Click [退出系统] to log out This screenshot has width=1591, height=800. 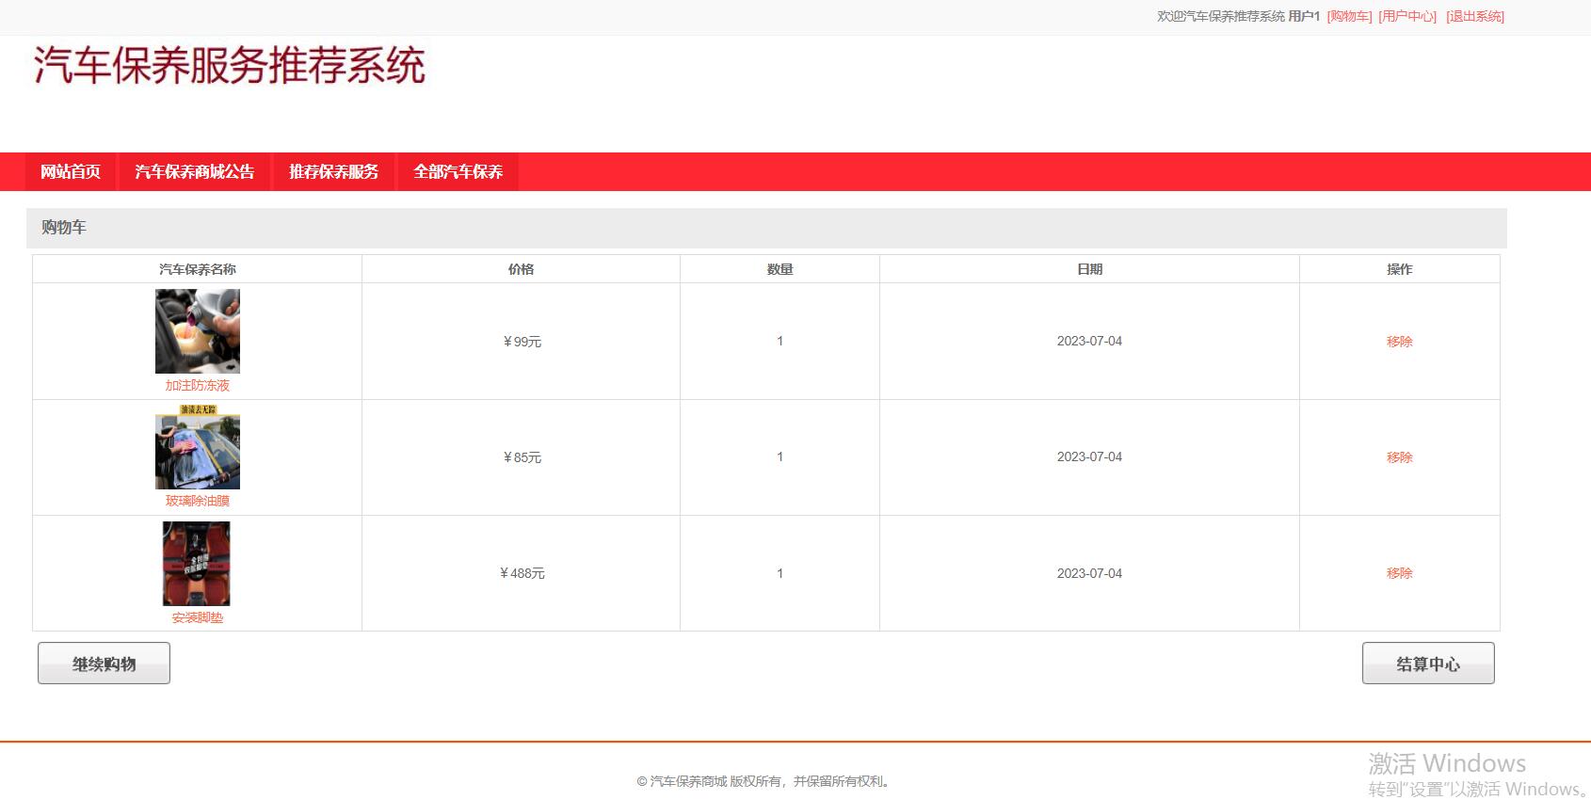point(1475,16)
